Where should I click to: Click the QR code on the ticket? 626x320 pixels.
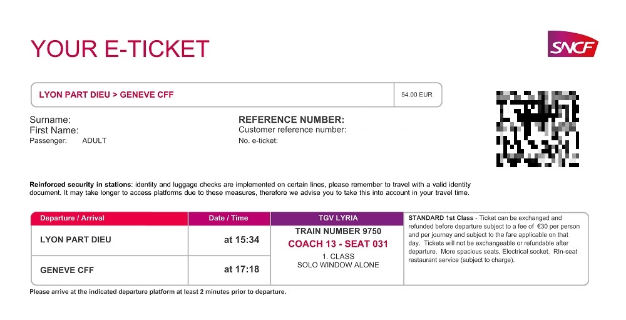[x=538, y=128]
